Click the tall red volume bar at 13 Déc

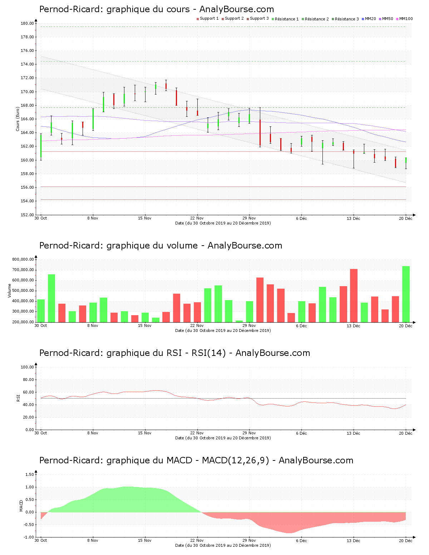pos(354,295)
